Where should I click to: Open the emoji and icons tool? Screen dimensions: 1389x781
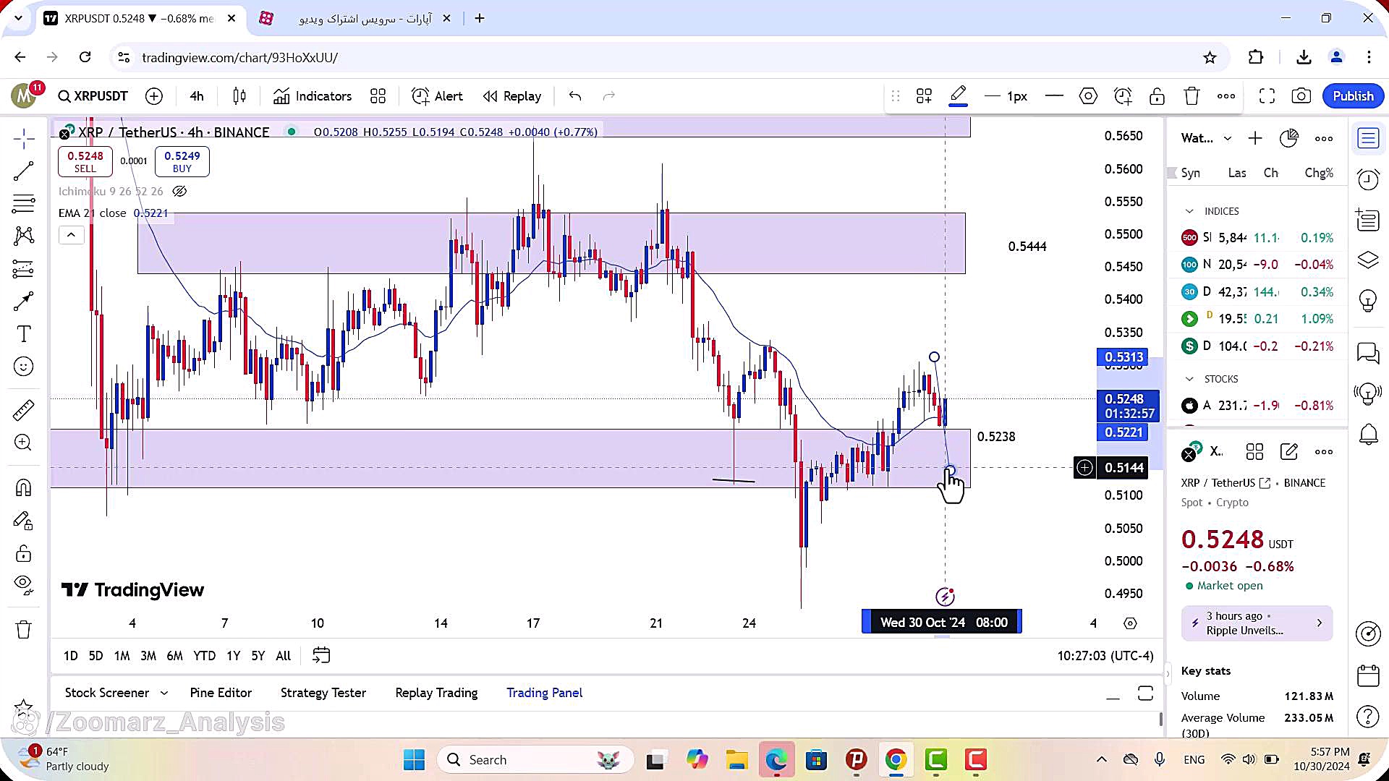tap(24, 367)
